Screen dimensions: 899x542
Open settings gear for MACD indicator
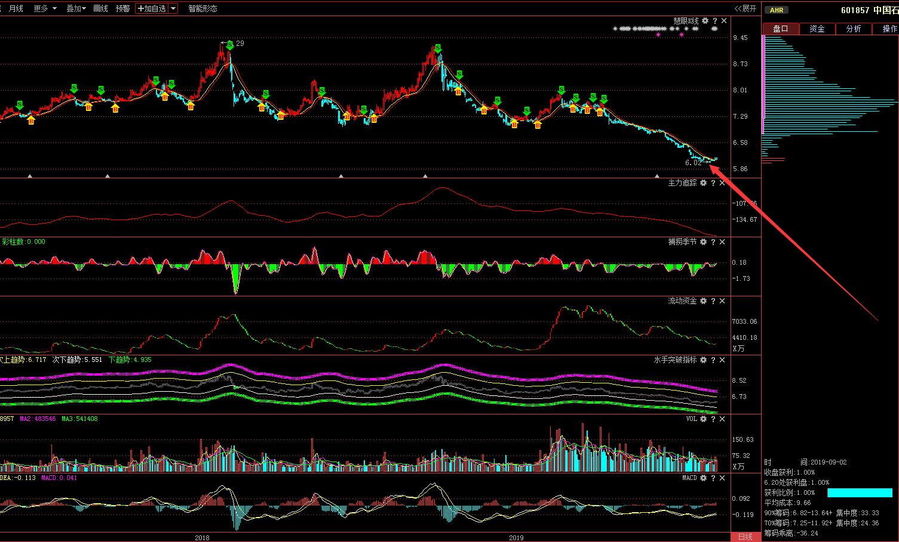pyautogui.click(x=703, y=478)
